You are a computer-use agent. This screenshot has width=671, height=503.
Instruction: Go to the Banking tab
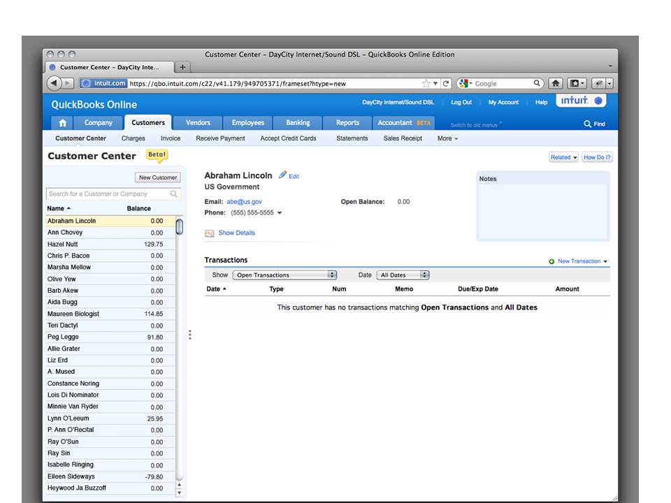coord(298,123)
